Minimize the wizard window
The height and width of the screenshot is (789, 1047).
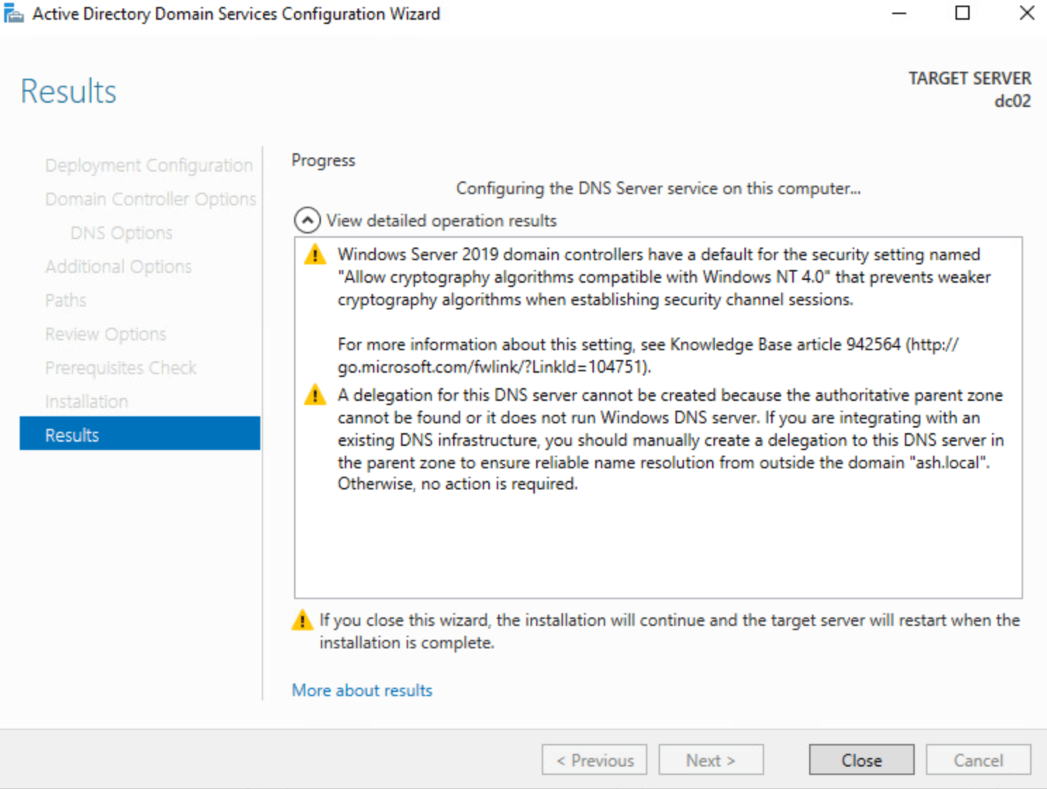[x=899, y=13]
